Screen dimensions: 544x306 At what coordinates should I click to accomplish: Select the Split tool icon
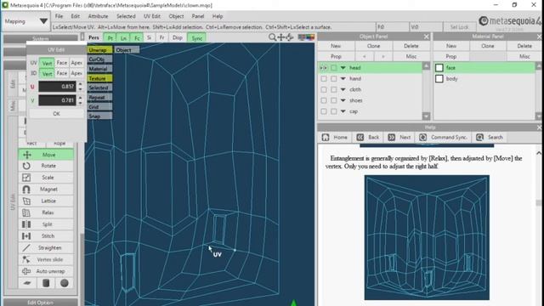(26, 224)
